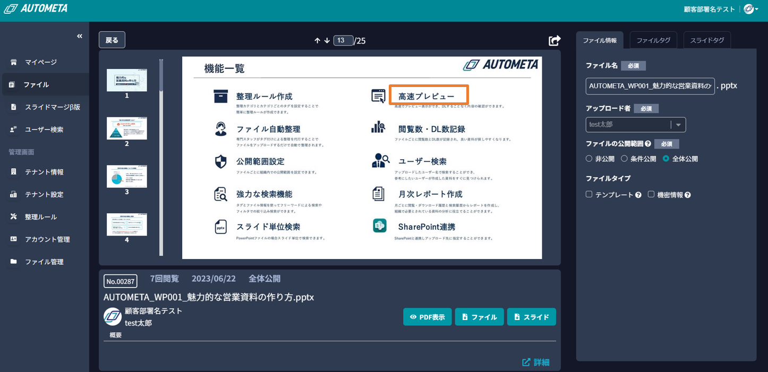
Task: Select slide thumbnail 2
Action: tap(127, 128)
